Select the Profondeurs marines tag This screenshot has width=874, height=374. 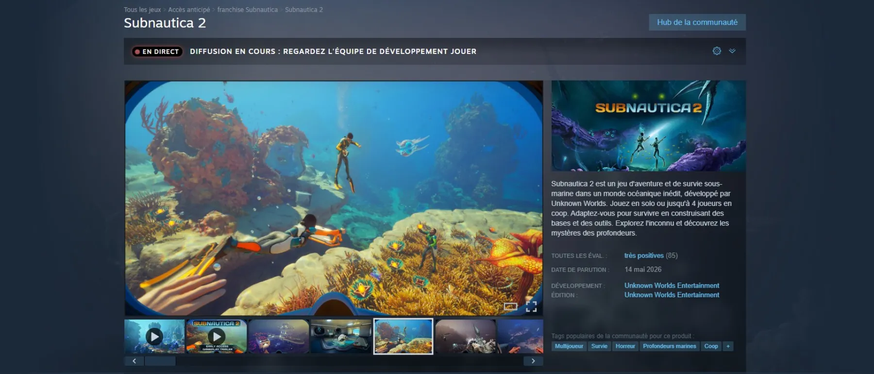coord(670,346)
